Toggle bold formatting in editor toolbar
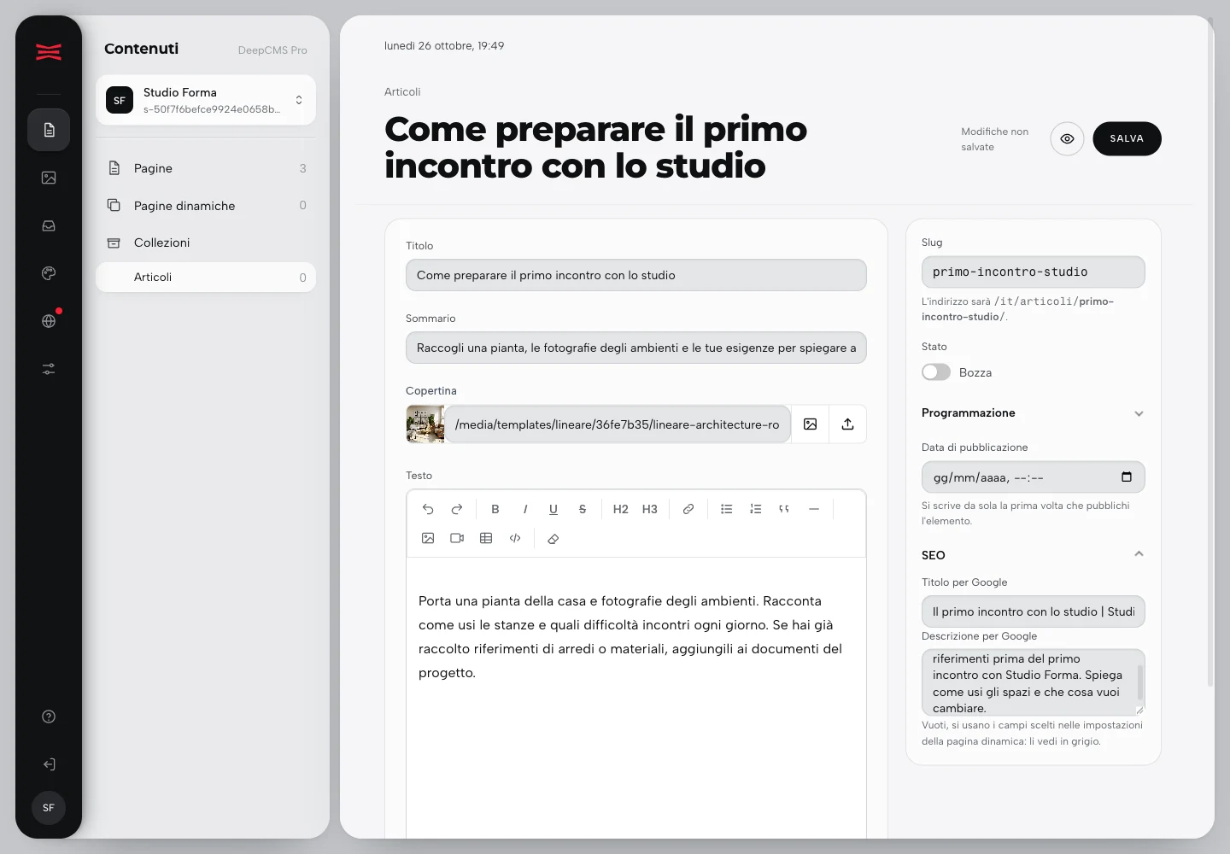Viewport: 1230px width, 854px height. coord(495,509)
